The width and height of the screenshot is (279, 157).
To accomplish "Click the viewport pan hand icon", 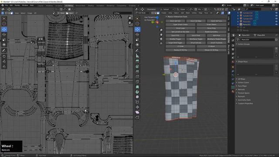I will click(x=161, y=34).
